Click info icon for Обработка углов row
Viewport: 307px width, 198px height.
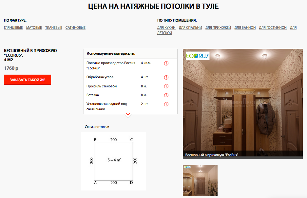click(x=166, y=77)
